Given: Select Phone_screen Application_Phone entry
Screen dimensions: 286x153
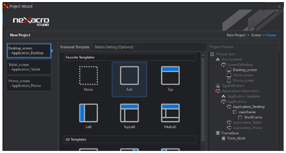Looking at the screenshot, I should (x=29, y=83).
